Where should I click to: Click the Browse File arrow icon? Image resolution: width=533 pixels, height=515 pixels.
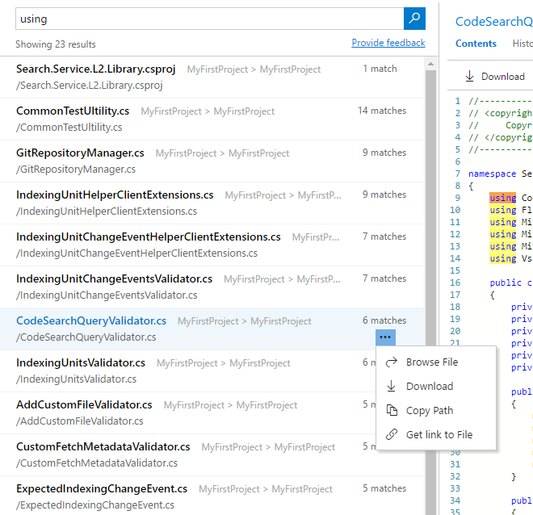pos(391,362)
